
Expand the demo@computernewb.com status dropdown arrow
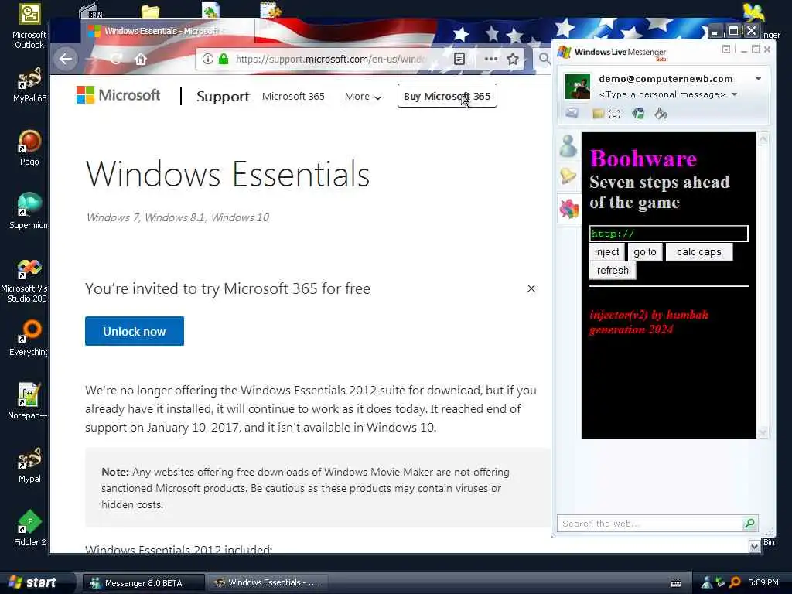[758, 79]
